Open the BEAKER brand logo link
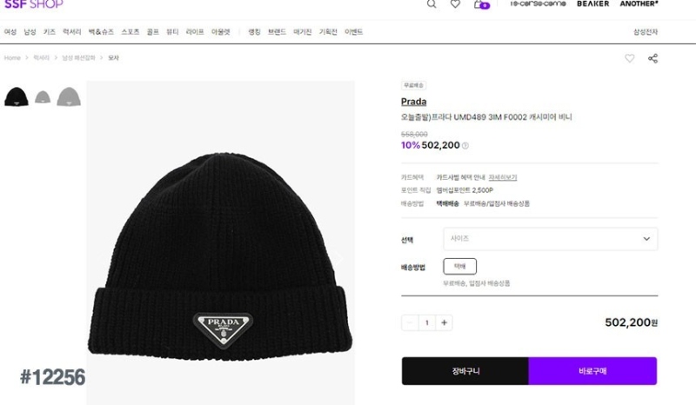This screenshot has height=405, width=696. click(593, 3)
